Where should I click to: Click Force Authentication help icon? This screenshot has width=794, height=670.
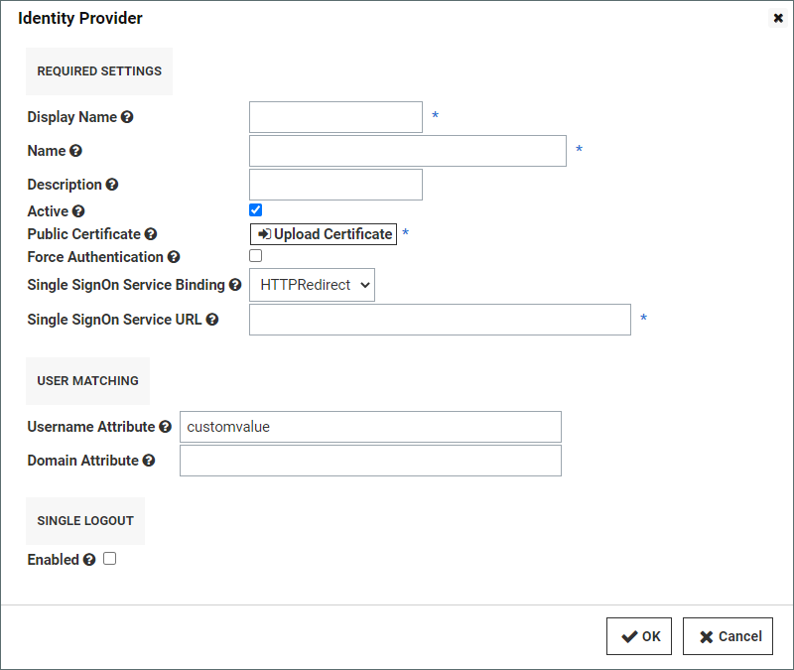point(174,257)
